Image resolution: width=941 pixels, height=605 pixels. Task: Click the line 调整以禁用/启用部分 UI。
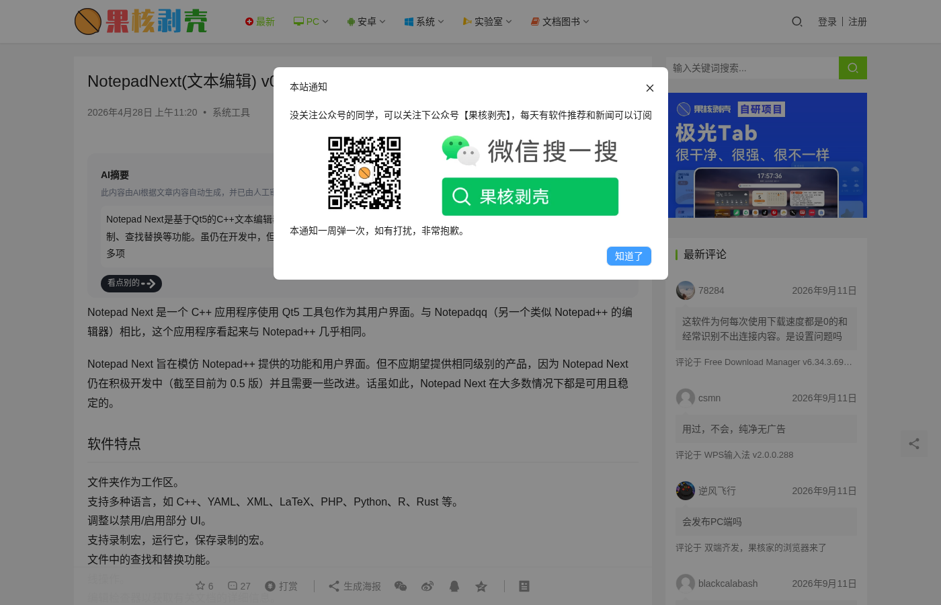click(149, 520)
